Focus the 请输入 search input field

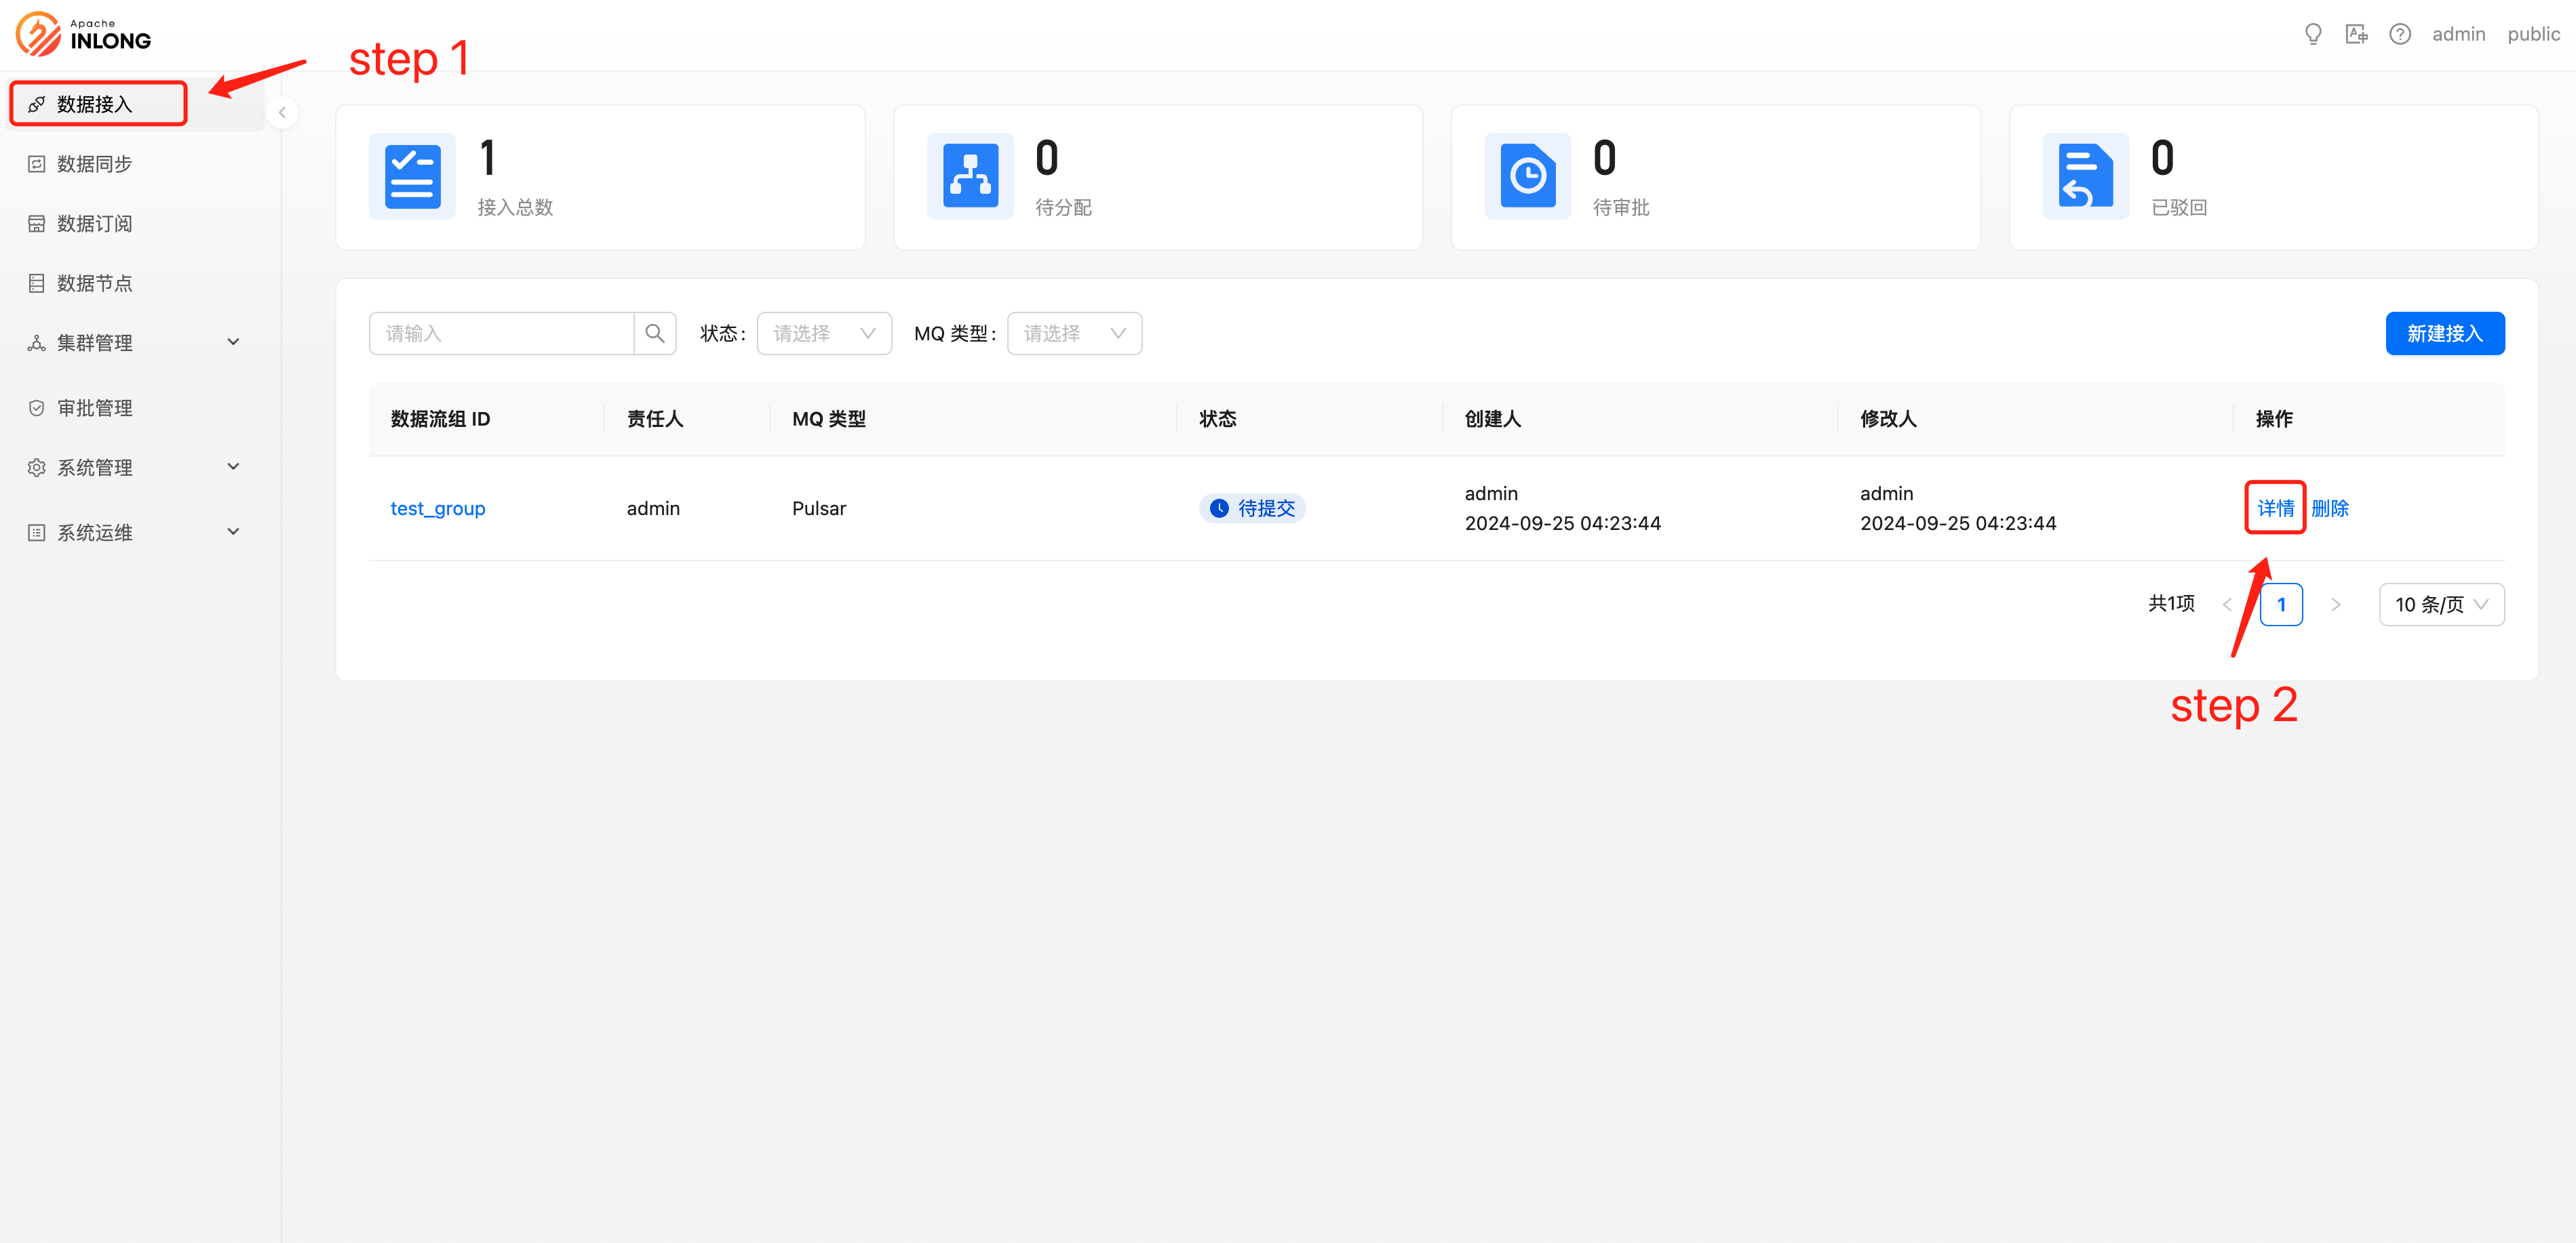click(x=500, y=333)
